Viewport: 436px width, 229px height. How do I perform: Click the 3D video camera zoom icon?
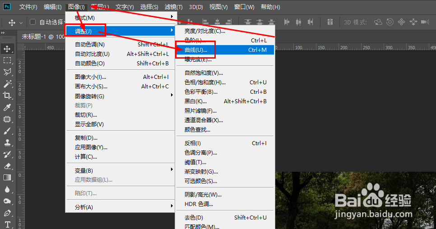426,22
